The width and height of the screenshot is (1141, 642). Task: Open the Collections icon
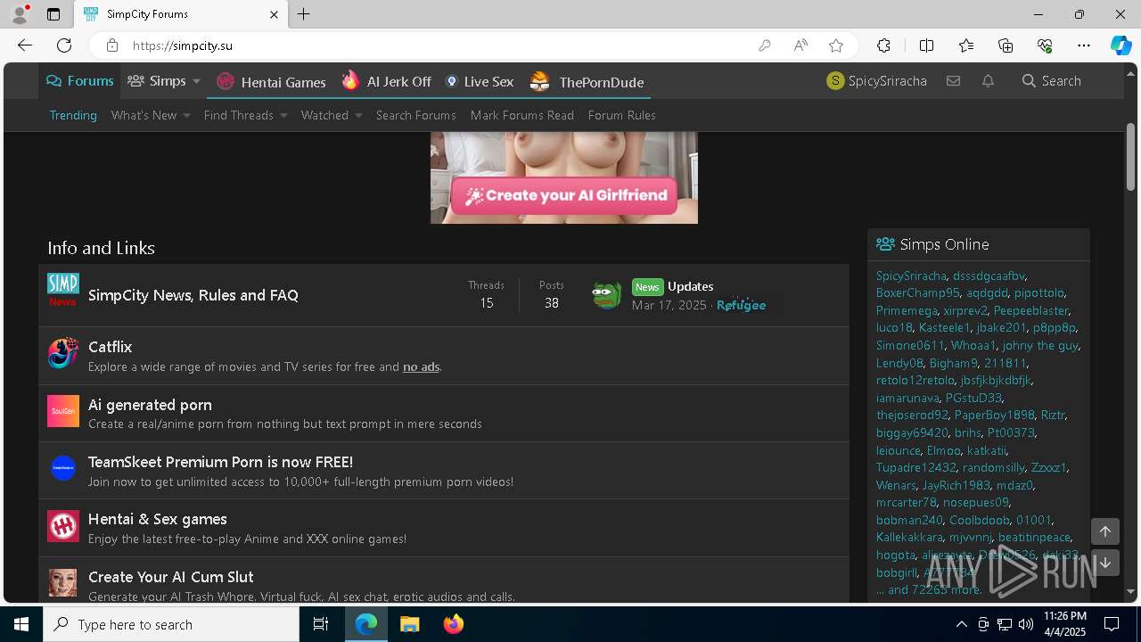[1006, 45]
